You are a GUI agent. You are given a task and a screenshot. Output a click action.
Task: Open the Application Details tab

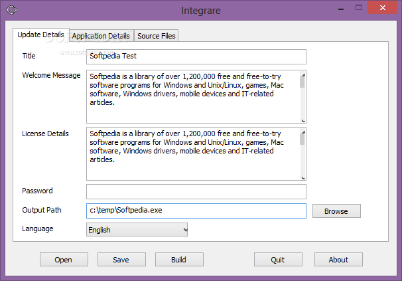[x=101, y=36]
